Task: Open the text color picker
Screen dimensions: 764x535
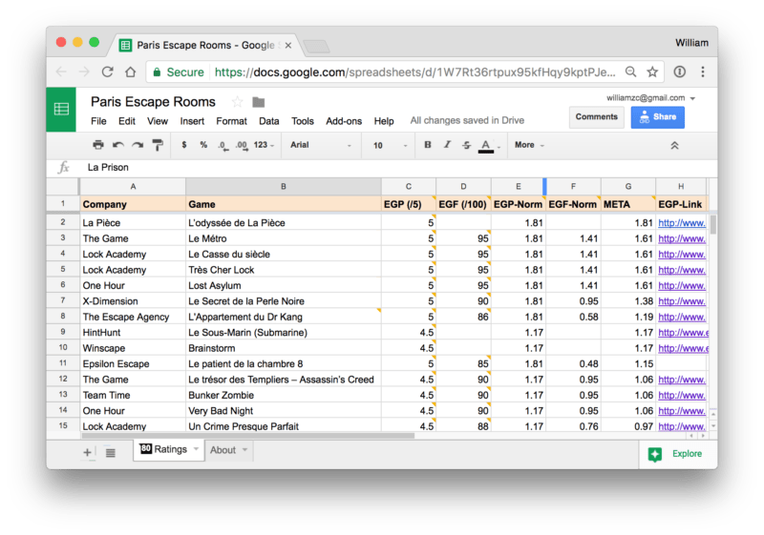Action: (x=486, y=145)
